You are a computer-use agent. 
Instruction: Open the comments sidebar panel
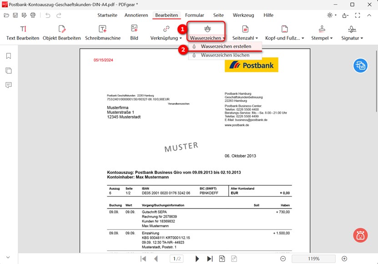pyautogui.click(x=9, y=85)
